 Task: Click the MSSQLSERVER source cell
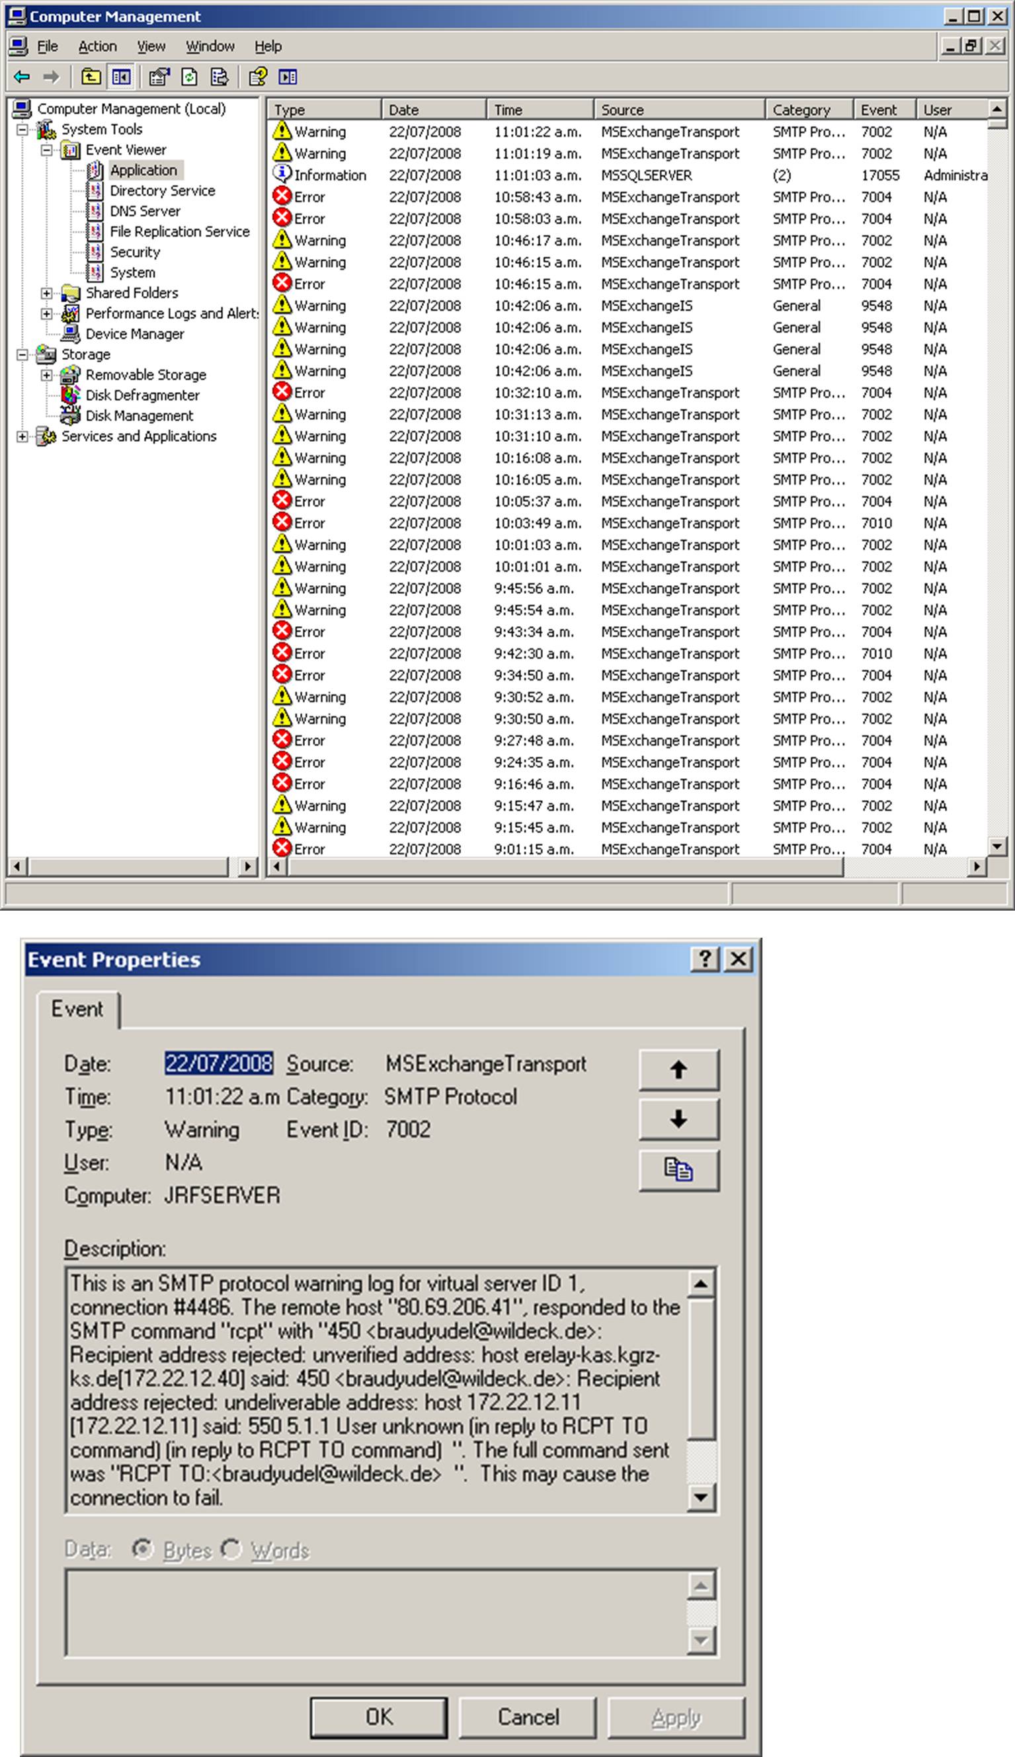[x=646, y=175]
